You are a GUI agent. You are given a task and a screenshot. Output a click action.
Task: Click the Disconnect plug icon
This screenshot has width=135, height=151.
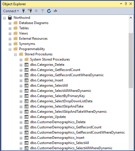click(30, 11)
